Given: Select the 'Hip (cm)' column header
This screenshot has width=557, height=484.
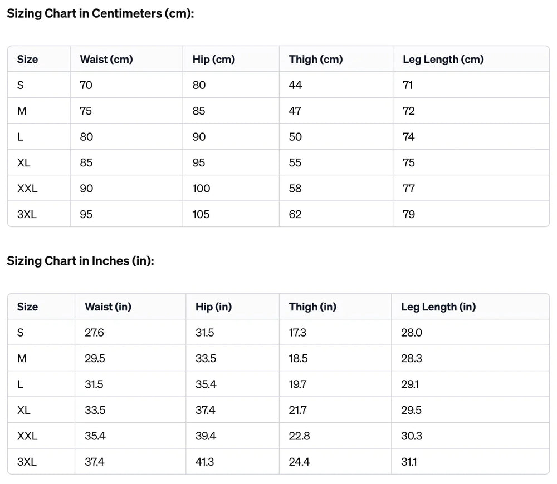Looking at the screenshot, I should tap(213, 59).
